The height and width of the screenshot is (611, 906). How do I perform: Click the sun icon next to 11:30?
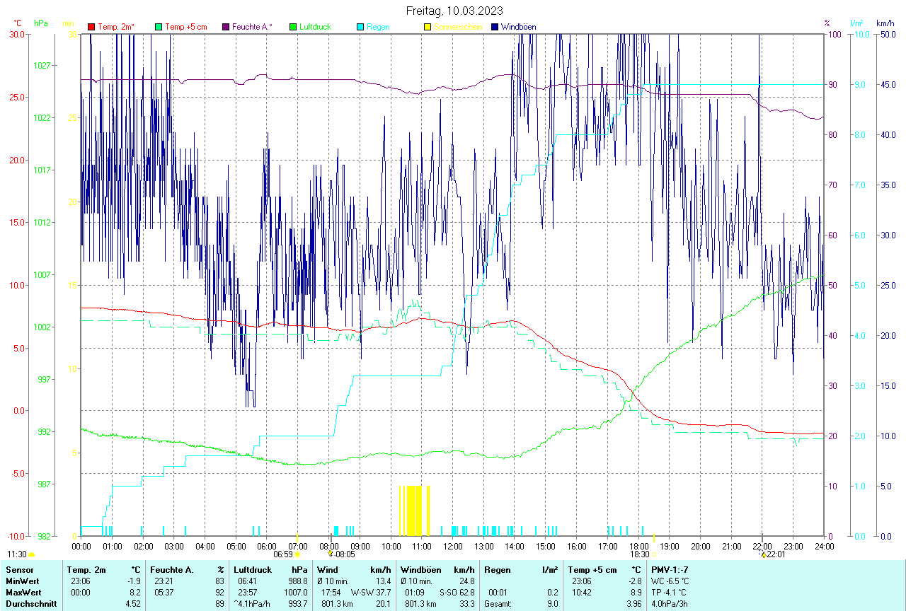tap(32, 555)
